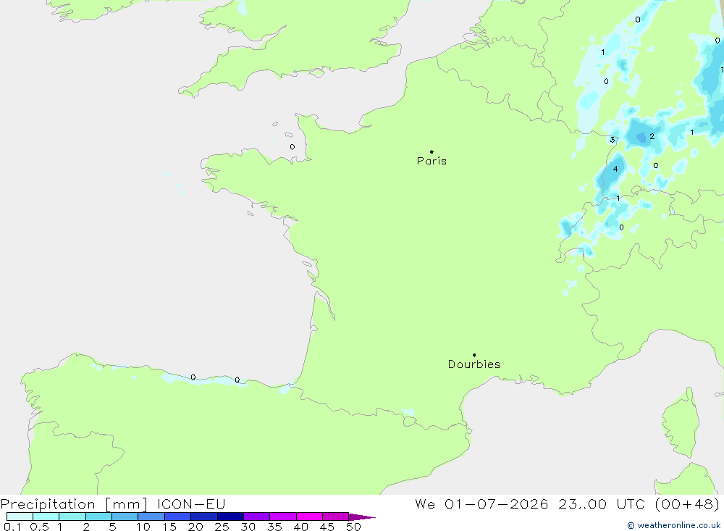Click the forecast date We 01-07-2026

[x=481, y=503]
